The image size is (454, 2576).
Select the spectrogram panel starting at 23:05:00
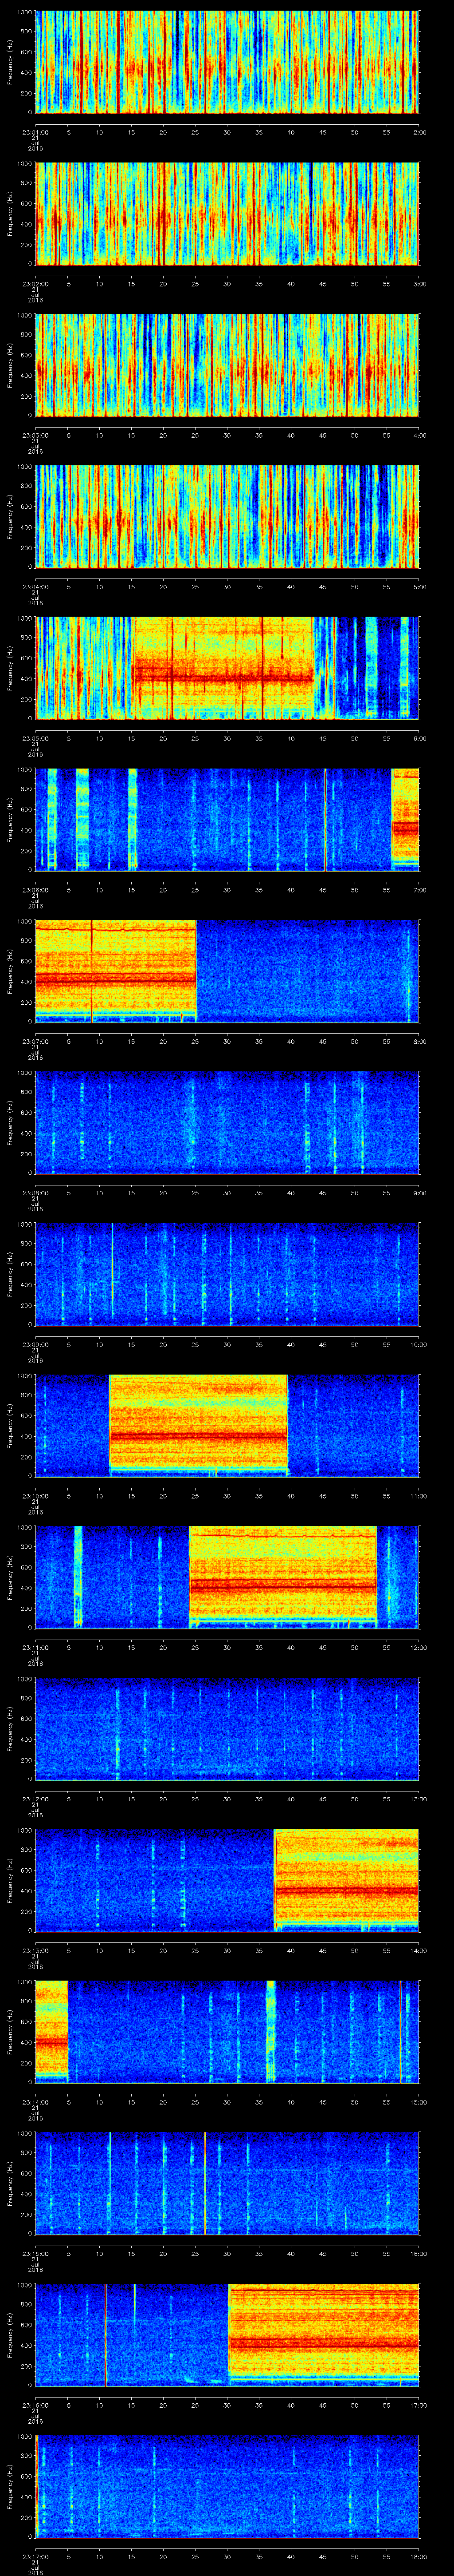click(x=227, y=668)
